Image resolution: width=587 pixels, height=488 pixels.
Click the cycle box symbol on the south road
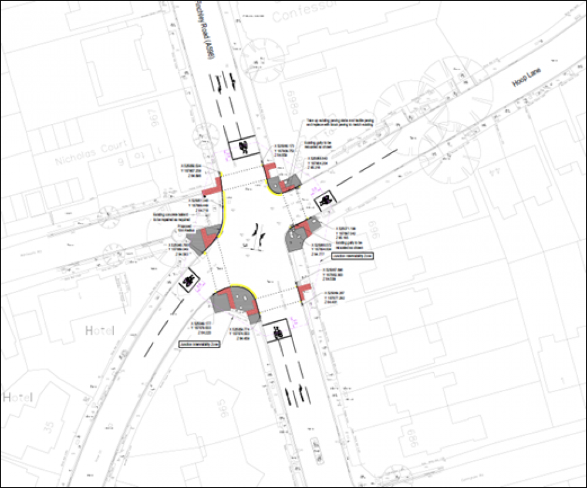click(x=278, y=334)
